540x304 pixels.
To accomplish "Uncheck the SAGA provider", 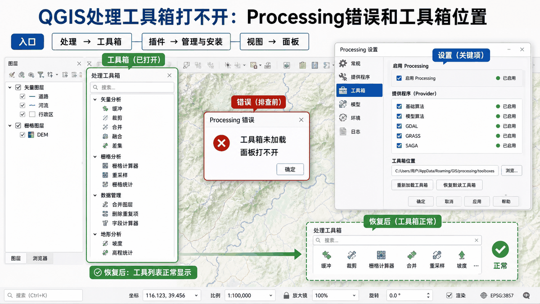I will coord(399,145).
